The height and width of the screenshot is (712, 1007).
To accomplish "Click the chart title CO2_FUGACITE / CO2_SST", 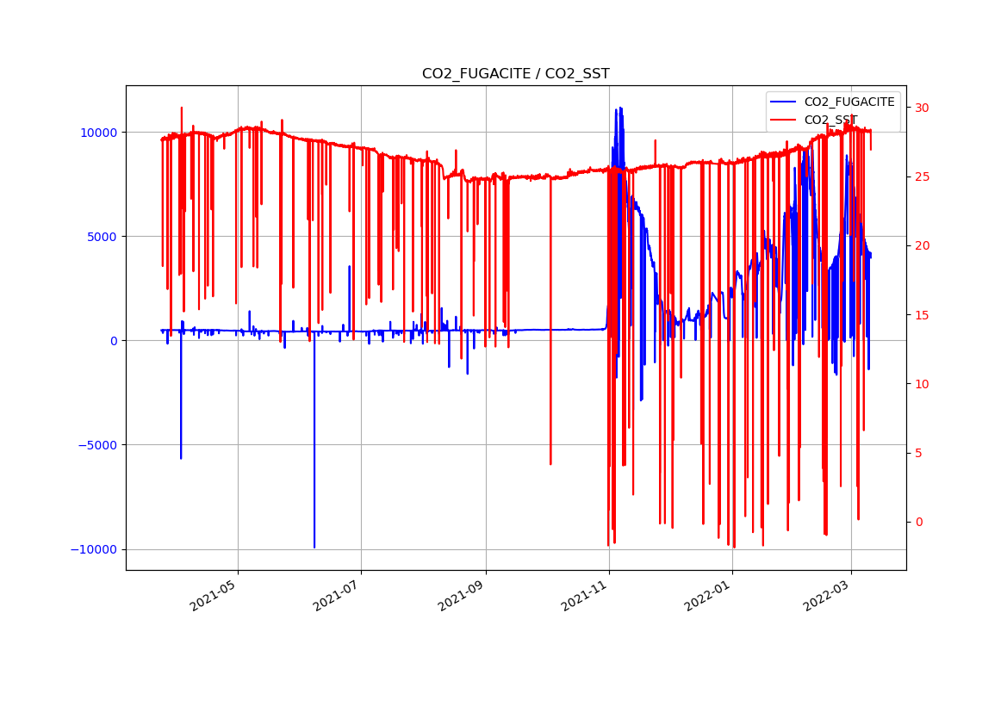I will click(515, 74).
